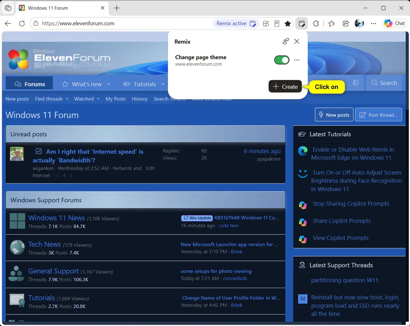Refresh the page with reload icon
The image size is (410, 326).
point(22,23)
